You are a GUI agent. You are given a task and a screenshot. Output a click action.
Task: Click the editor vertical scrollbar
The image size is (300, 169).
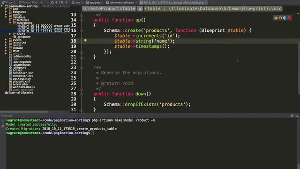299,69
